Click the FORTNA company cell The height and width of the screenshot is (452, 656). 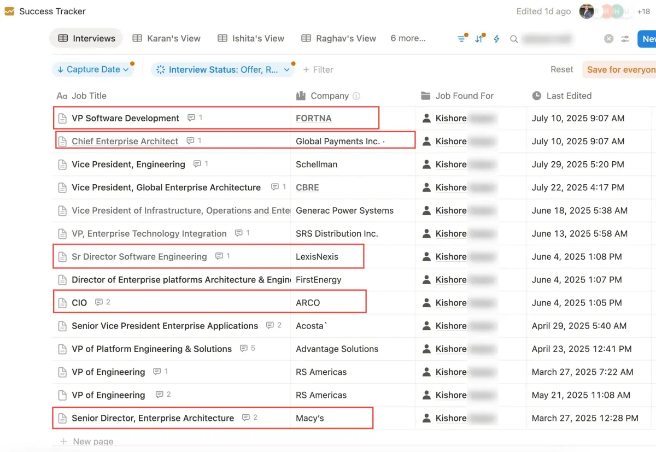tap(314, 118)
